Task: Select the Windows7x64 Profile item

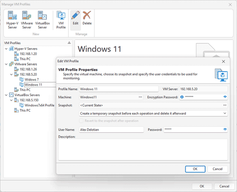Action: point(39,105)
